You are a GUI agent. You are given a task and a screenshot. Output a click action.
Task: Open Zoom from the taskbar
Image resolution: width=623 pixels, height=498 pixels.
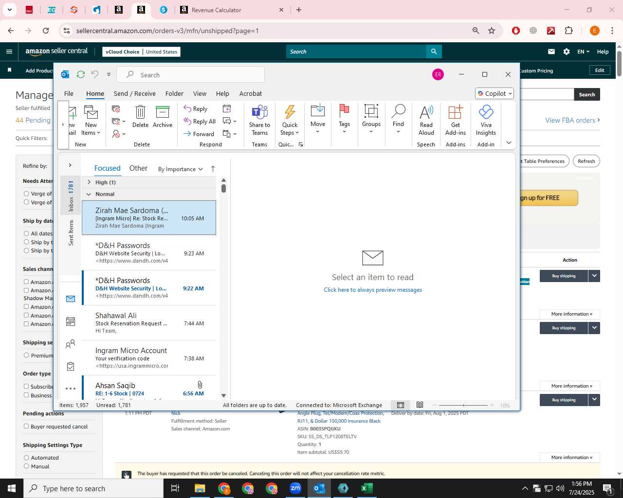pos(295,488)
